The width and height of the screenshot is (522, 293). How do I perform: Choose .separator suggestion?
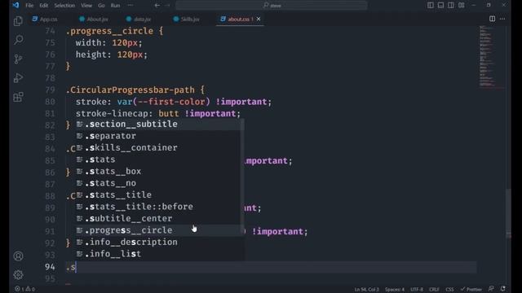158,136
